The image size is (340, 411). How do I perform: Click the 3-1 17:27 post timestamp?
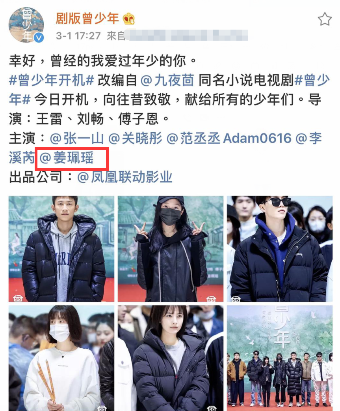tap(78, 36)
